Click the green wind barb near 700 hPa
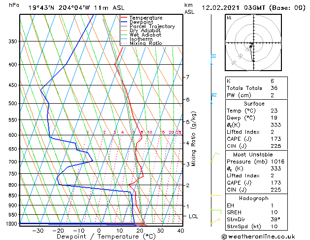This screenshot has height=240, width=310. [x=214, y=157]
